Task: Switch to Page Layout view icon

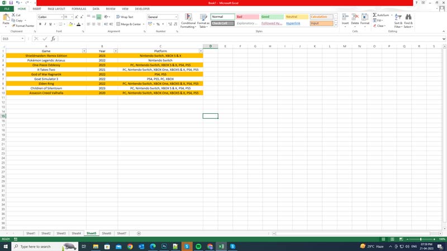Action: click(392, 239)
